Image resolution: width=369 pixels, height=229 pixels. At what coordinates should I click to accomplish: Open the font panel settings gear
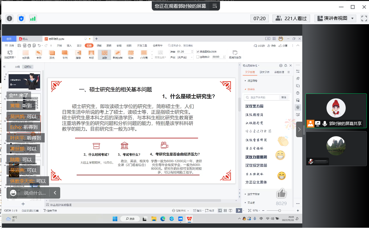click(281, 65)
